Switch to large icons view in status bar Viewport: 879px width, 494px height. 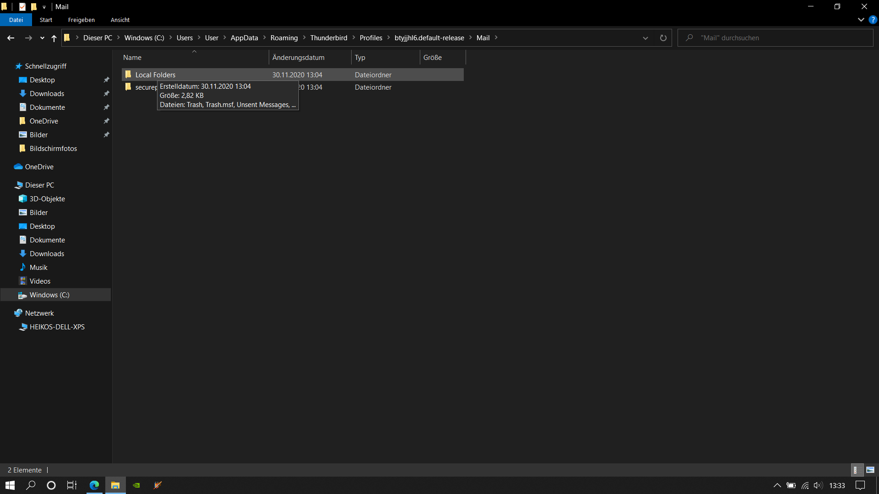click(x=870, y=470)
